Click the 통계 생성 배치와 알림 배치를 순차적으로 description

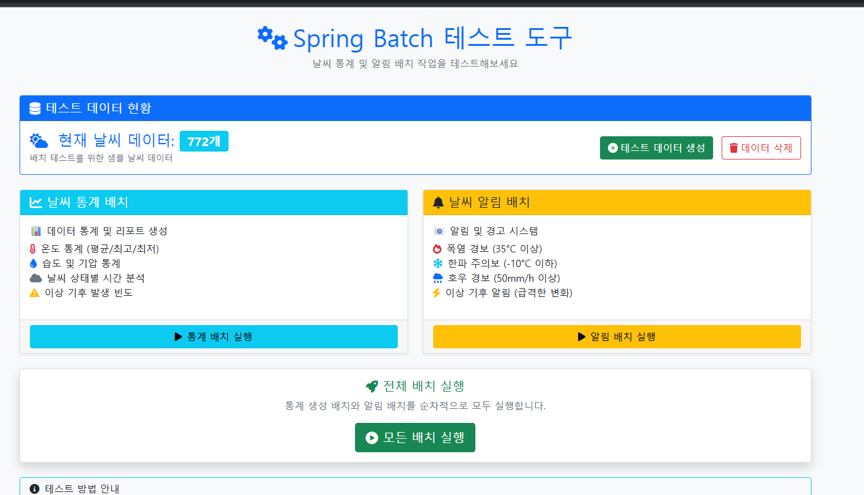(x=416, y=406)
